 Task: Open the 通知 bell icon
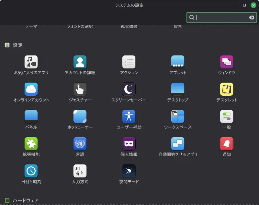[226, 144]
